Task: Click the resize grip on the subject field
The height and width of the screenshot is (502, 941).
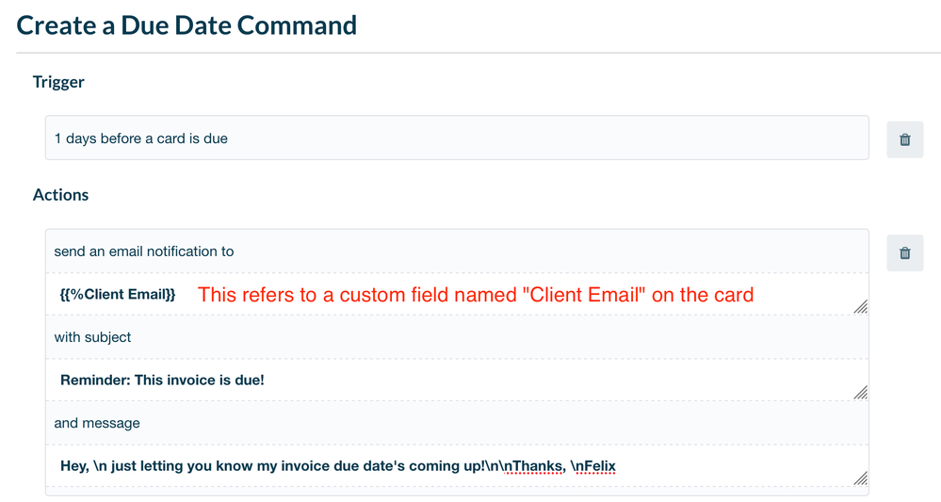Action: [x=860, y=392]
